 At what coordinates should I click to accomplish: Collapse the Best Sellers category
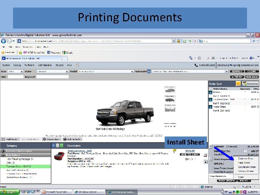click(x=26, y=155)
